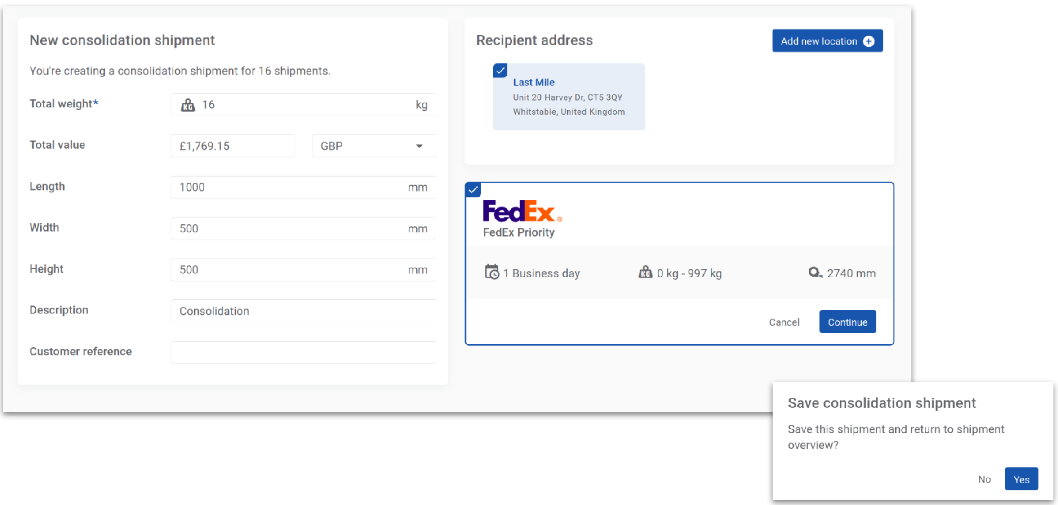Decline saving with the No button

tap(984, 479)
